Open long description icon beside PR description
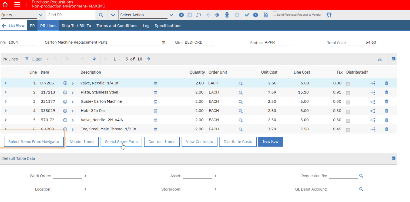 point(163,42)
